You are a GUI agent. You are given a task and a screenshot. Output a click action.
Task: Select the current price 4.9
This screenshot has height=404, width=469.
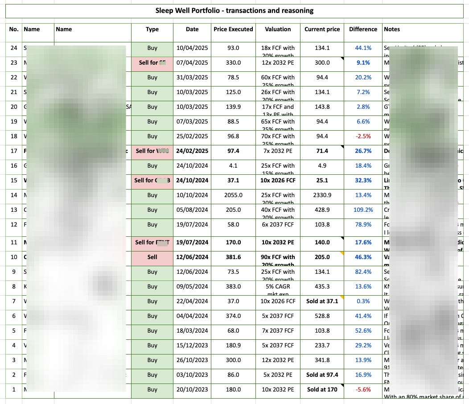pos(322,167)
